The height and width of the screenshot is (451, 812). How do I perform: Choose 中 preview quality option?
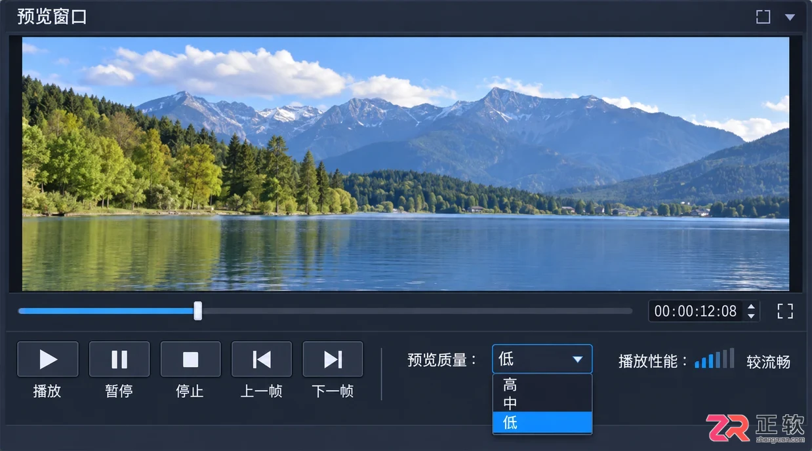(x=542, y=403)
